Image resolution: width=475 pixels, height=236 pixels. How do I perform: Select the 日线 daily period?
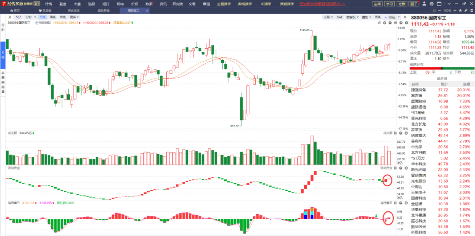43,17
